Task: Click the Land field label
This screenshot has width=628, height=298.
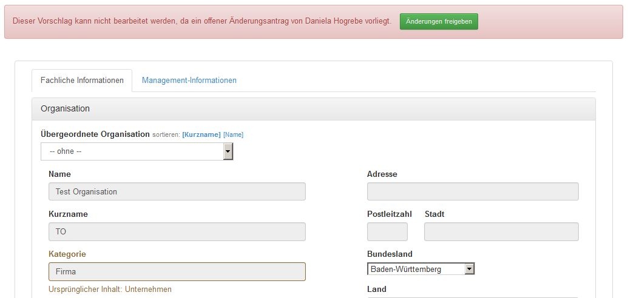Action: [377, 290]
